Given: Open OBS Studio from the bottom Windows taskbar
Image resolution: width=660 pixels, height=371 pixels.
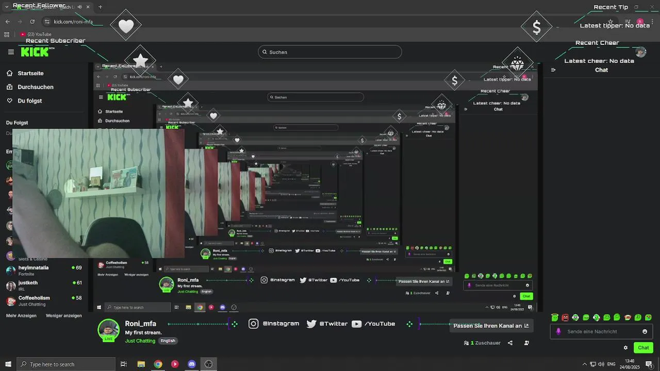Looking at the screenshot, I should point(208,364).
